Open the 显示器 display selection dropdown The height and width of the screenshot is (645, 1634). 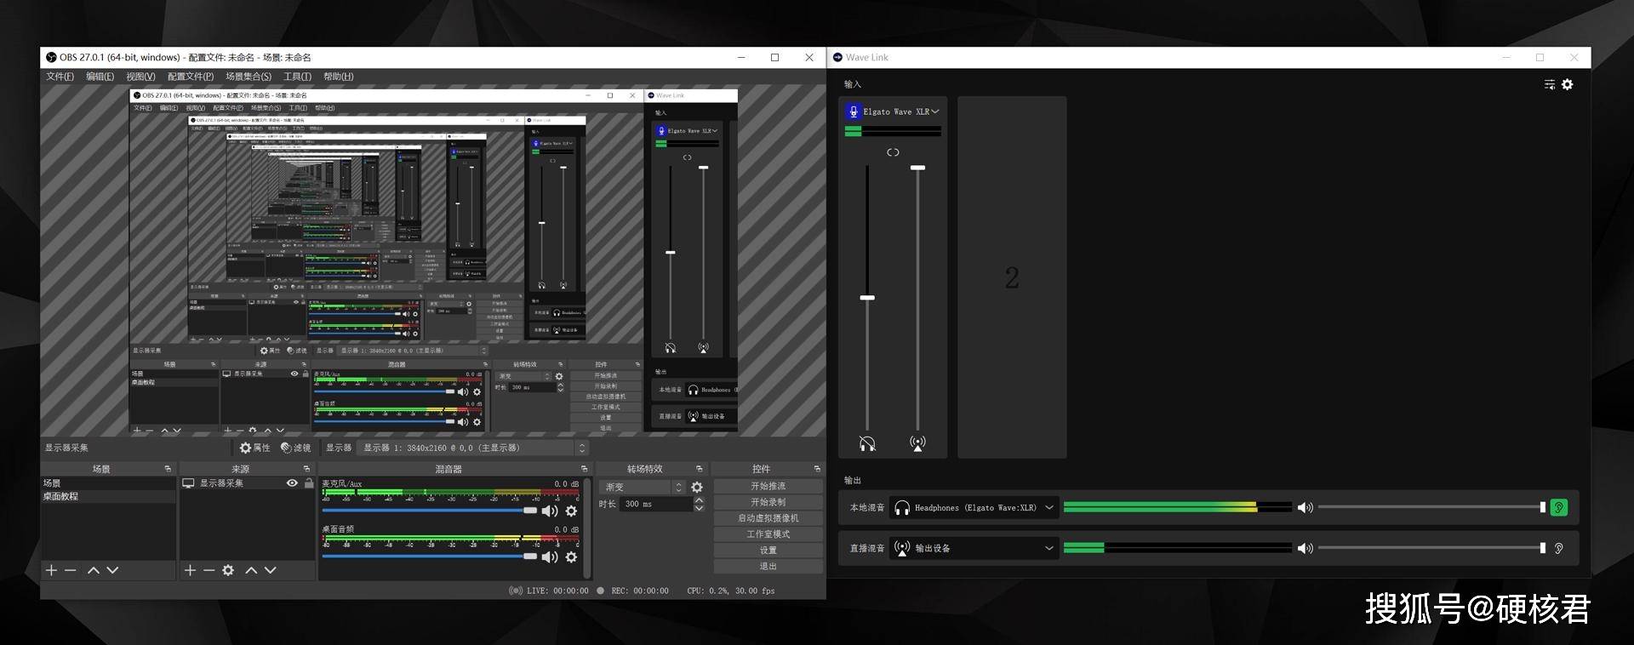pos(474,448)
